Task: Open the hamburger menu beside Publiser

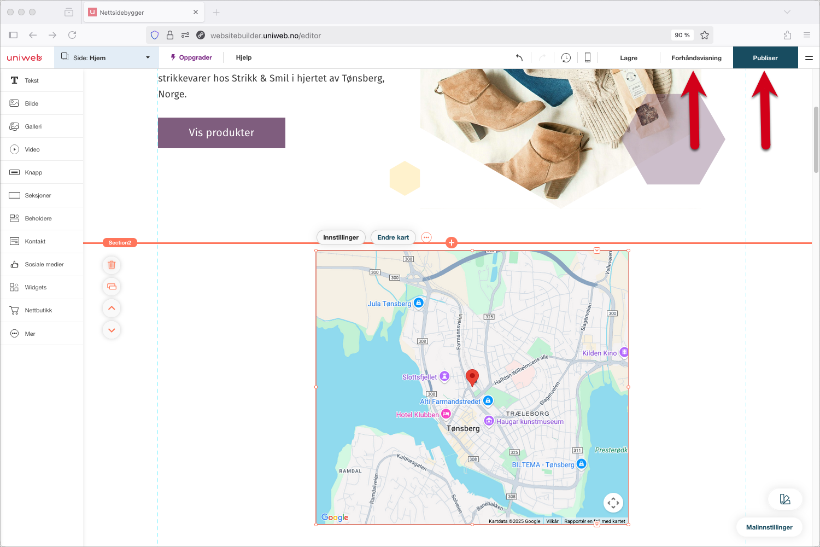Action: pyautogui.click(x=809, y=57)
